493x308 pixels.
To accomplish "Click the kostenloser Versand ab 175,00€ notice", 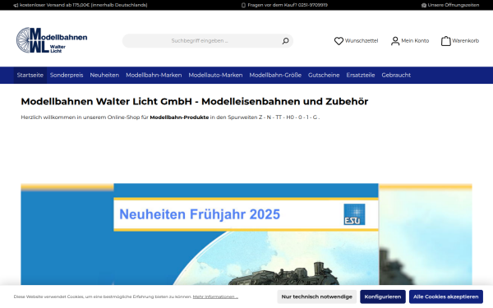I will [83, 5].
